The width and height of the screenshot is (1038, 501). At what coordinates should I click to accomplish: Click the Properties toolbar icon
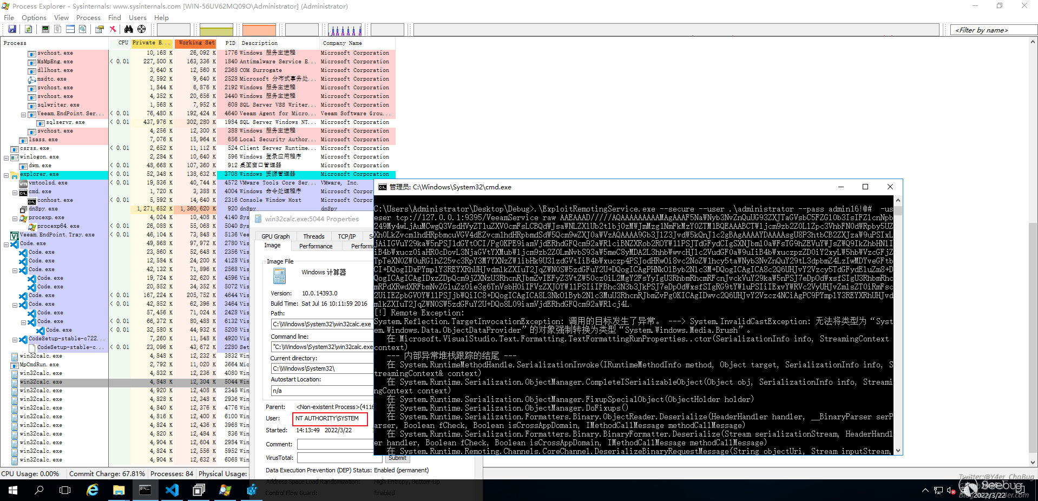pos(100,29)
